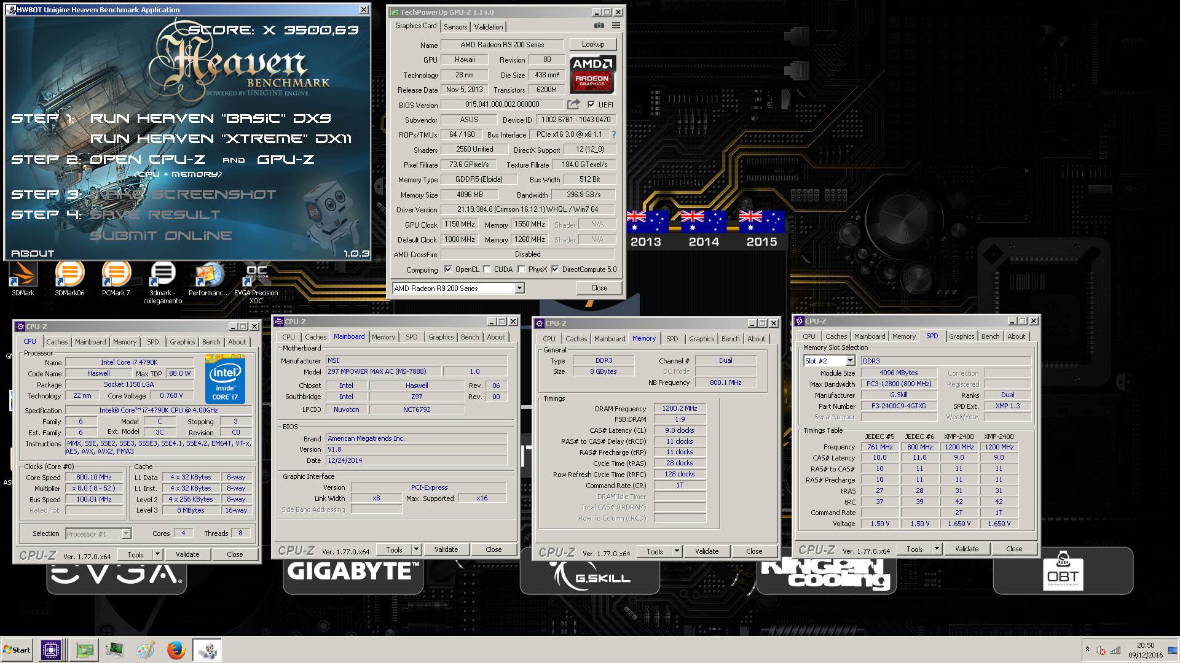Expand Tools dropdown arrow in CPU-Z CPU window
Viewport: 1180px width, 663px height.
pos(157,554)
